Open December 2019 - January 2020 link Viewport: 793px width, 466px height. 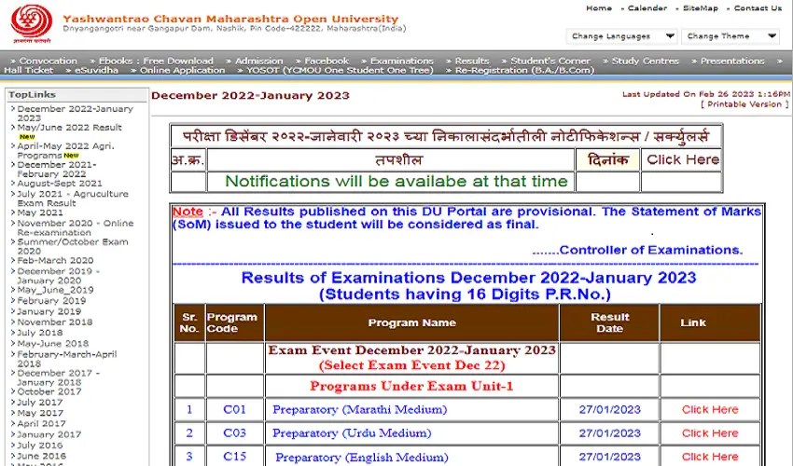(58, 276)
